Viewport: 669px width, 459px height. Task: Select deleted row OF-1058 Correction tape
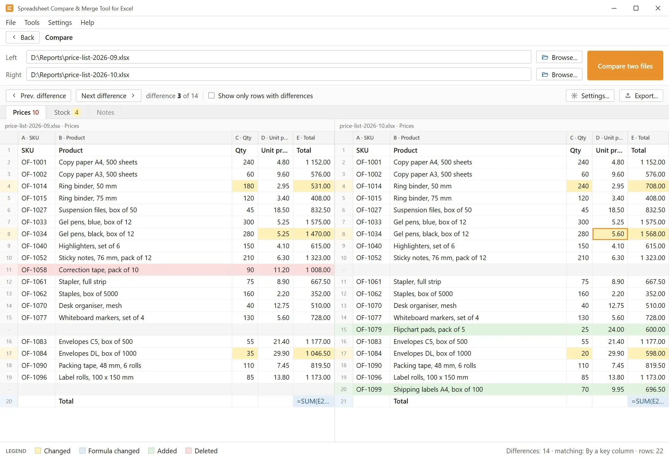(167, 270)
